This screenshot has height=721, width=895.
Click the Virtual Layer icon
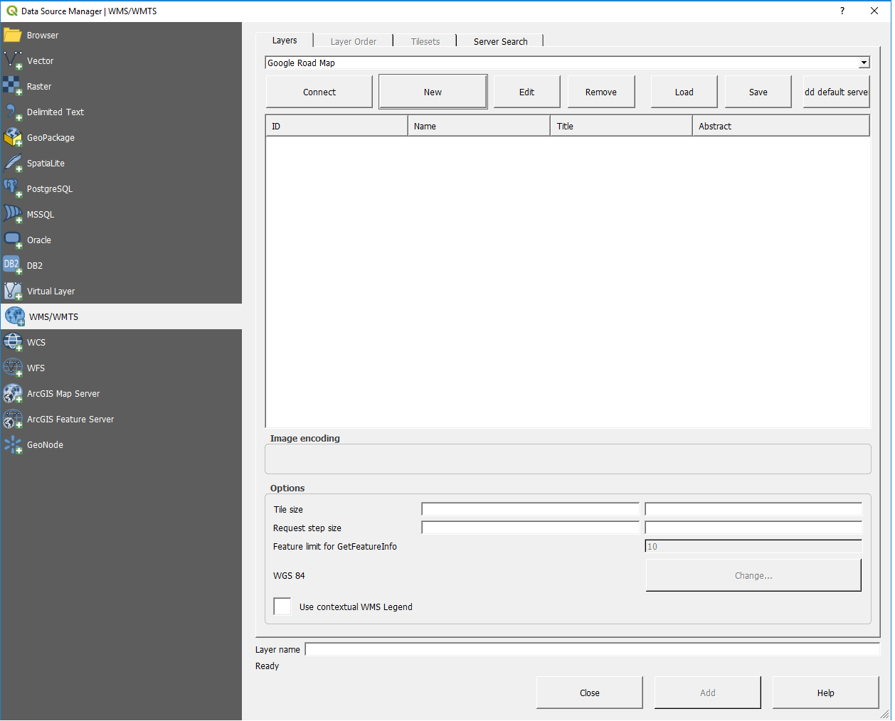(x=13, y=291)
